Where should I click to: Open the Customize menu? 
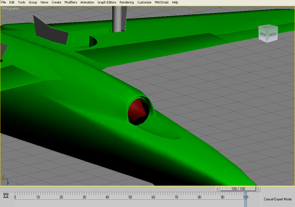pyautogui.click(x=144, y=2)
